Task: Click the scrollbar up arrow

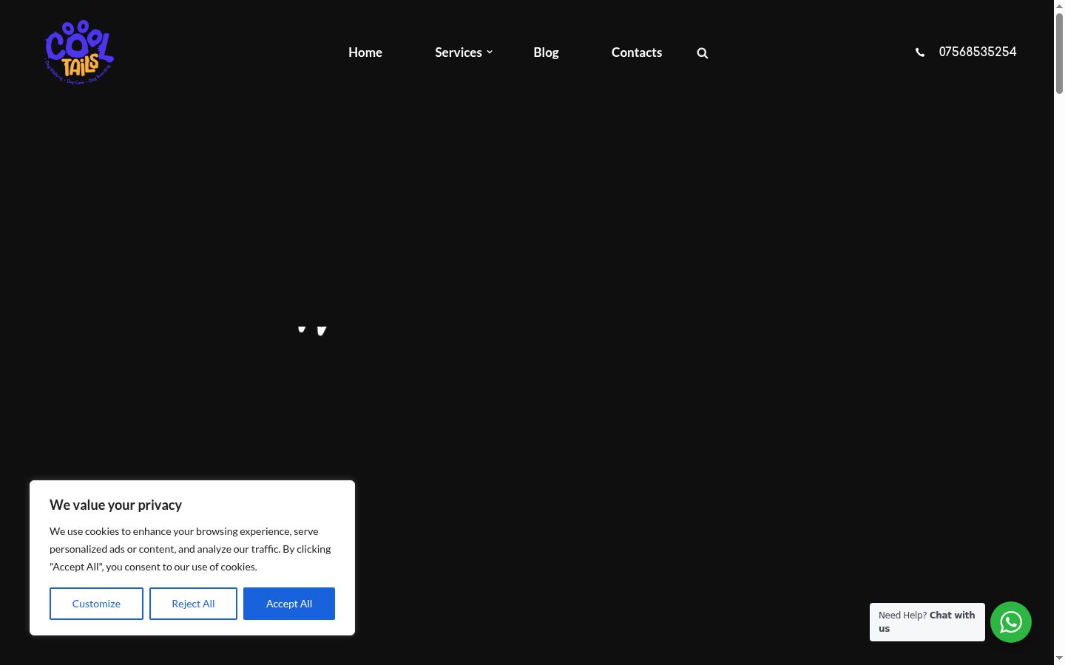Action: point(1059,6)
